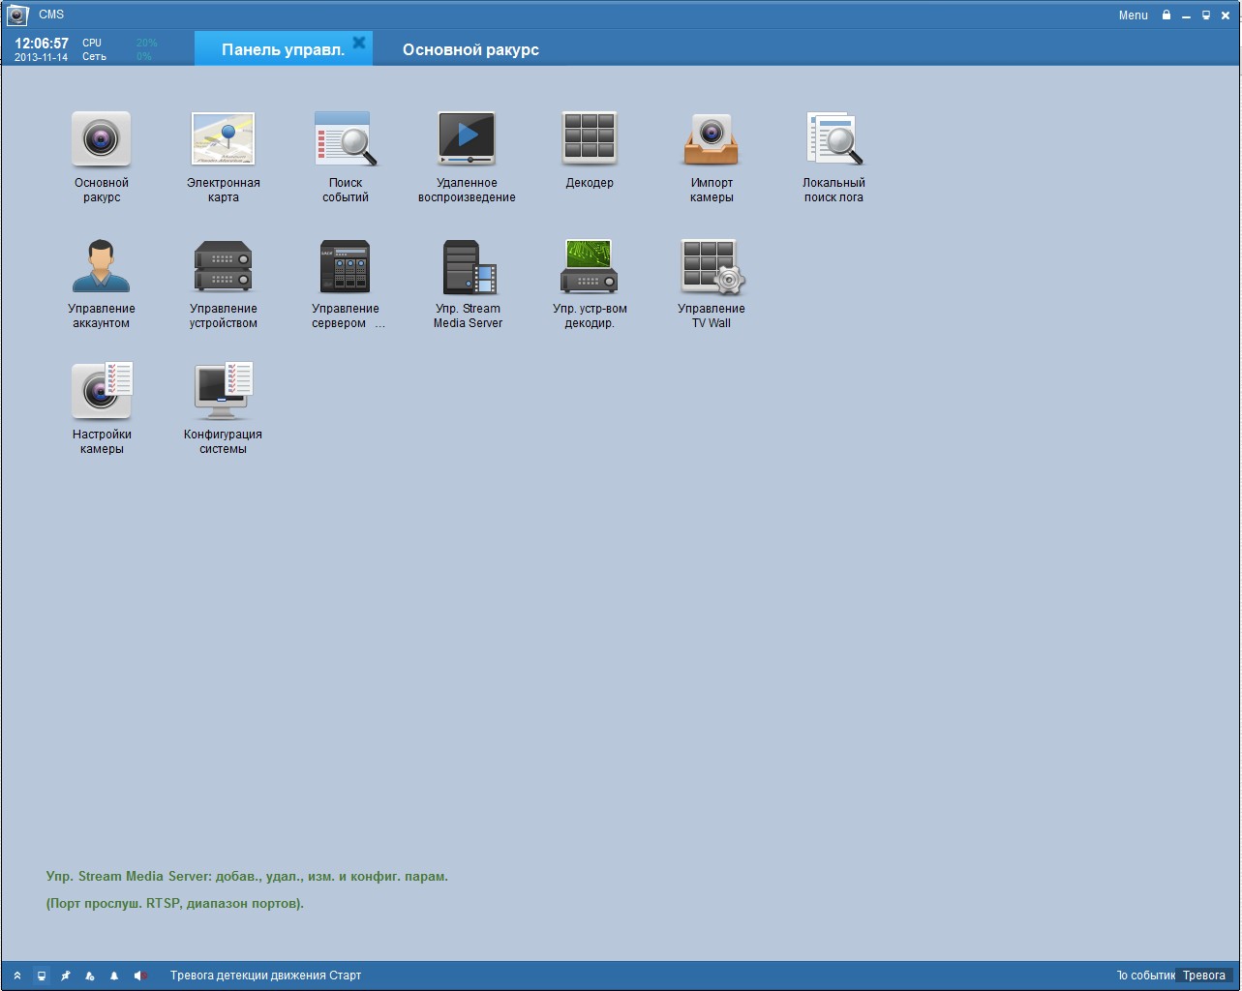This screenshot has height=991, width=1242.
Task: Switch to the Панель управл. tab
Action: pyautogui.click(x=283, y=49)
